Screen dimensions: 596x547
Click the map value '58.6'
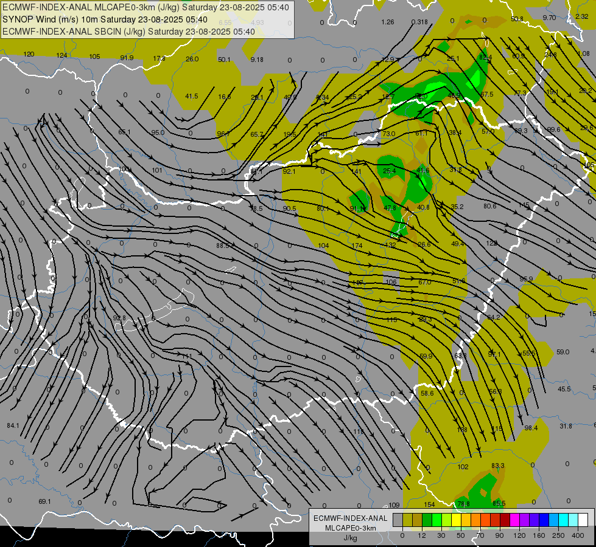pos(427,393)
